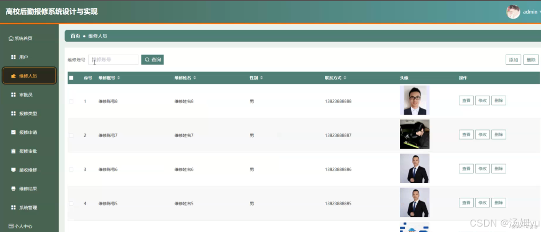Sort by 联系方式 column arrows
This screenshot has width=541, height=232.
345,78
